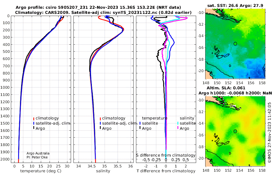Click the 154 longitude tick under SST map
The image size is (272, 175).
(240, 83)
